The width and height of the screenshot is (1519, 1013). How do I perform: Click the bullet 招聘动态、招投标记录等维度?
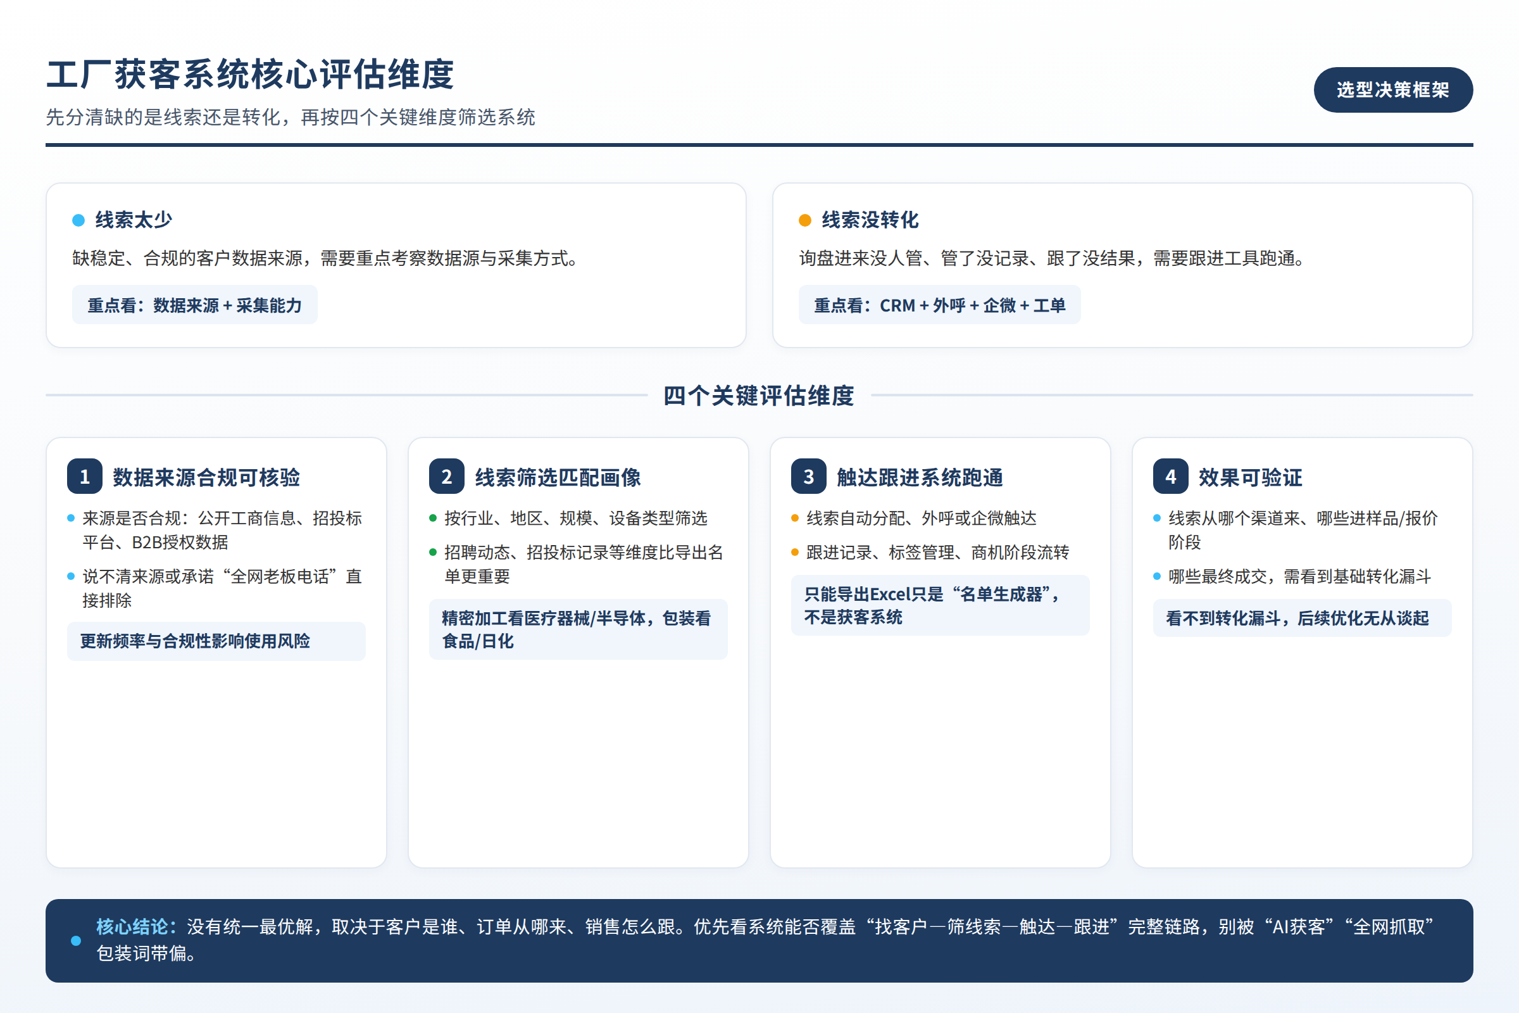583,564
